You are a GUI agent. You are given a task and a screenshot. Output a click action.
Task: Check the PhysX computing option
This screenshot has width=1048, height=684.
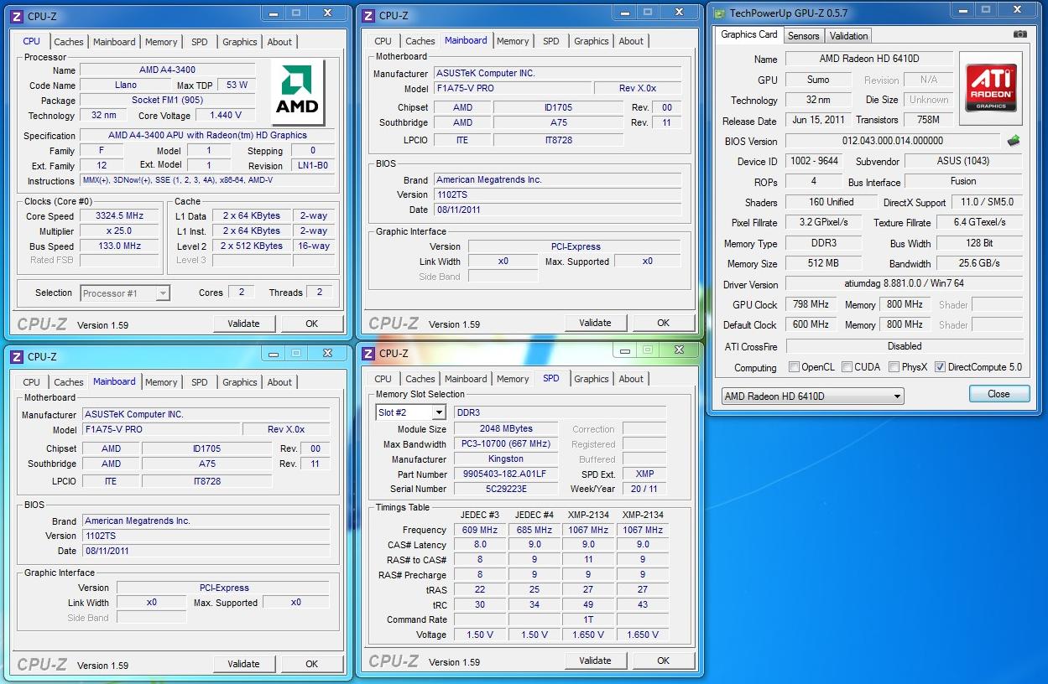[x=894, y=367]
